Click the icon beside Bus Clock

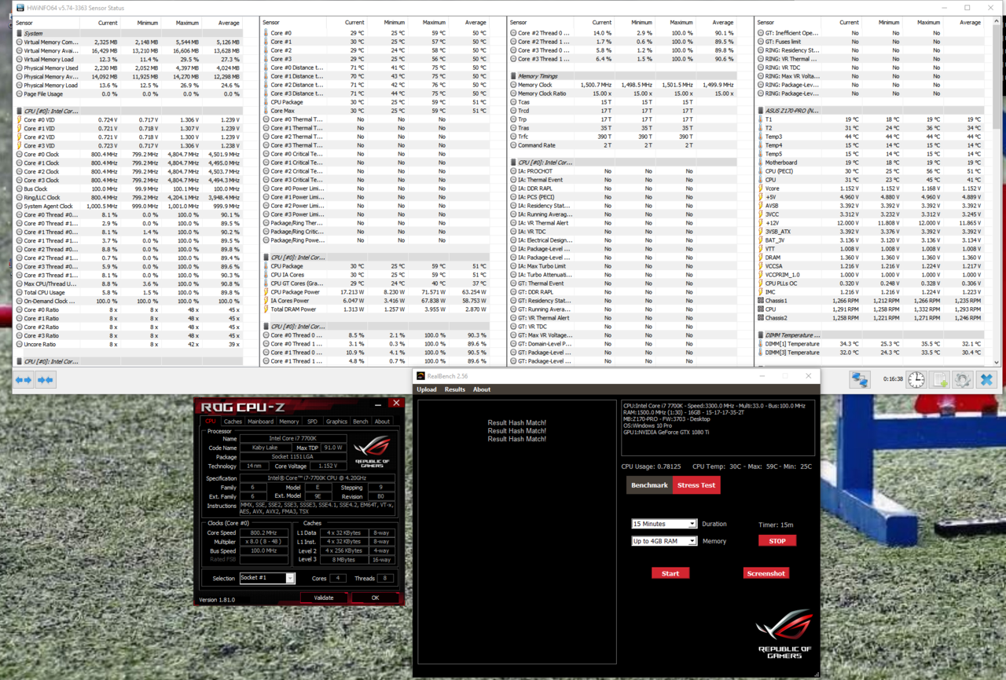pos(19,189)
